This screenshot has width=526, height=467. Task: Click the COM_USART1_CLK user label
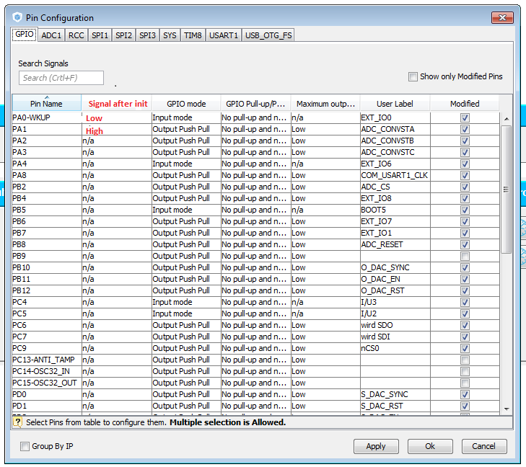(394, 175)
